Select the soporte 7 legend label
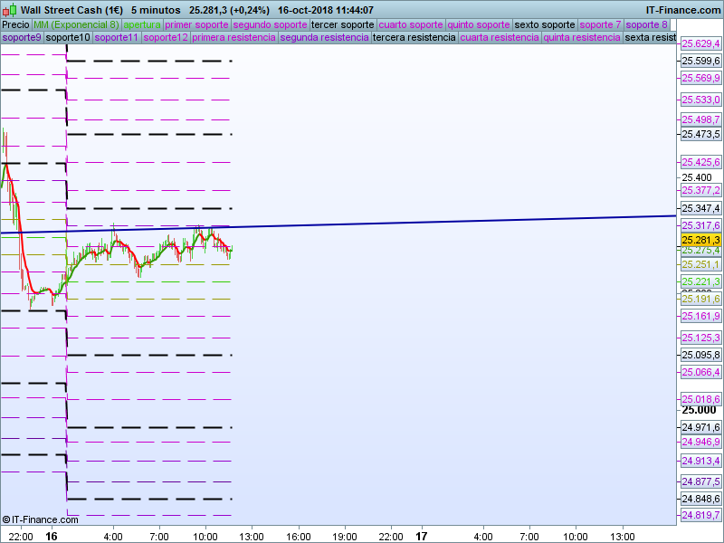724x543 pixels. 600,24
